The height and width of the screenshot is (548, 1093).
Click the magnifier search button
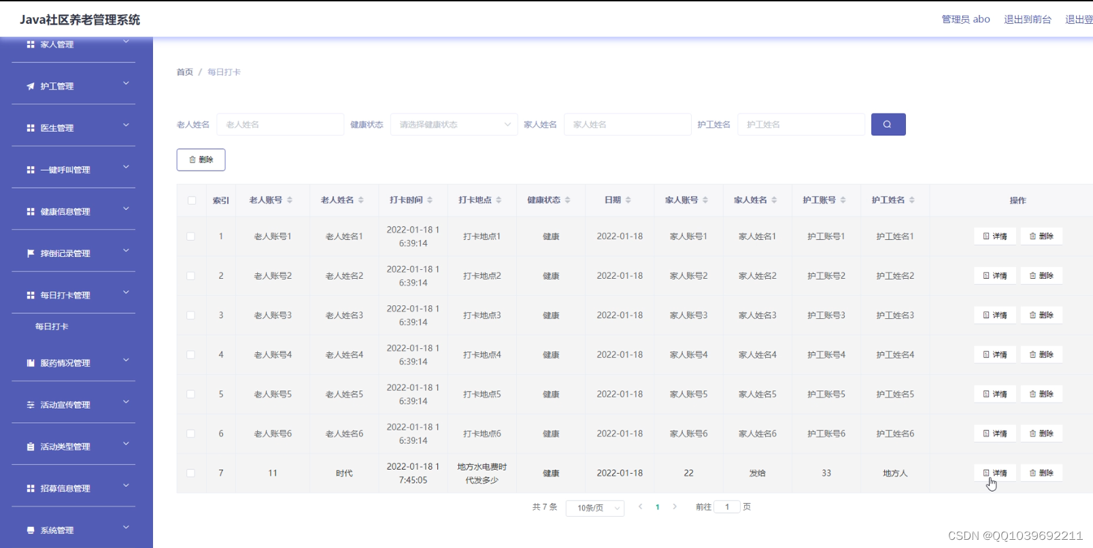click(888, 124)
